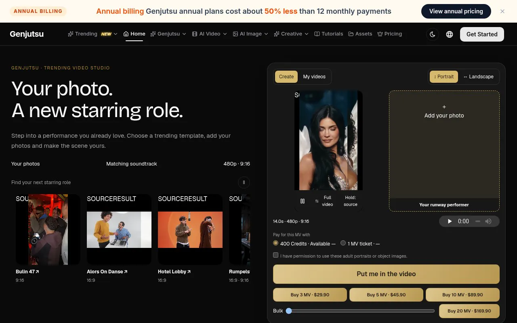Open the AI Video dropdown menu
This screenshot has width=517, height=323.
[x=210, y=34]
